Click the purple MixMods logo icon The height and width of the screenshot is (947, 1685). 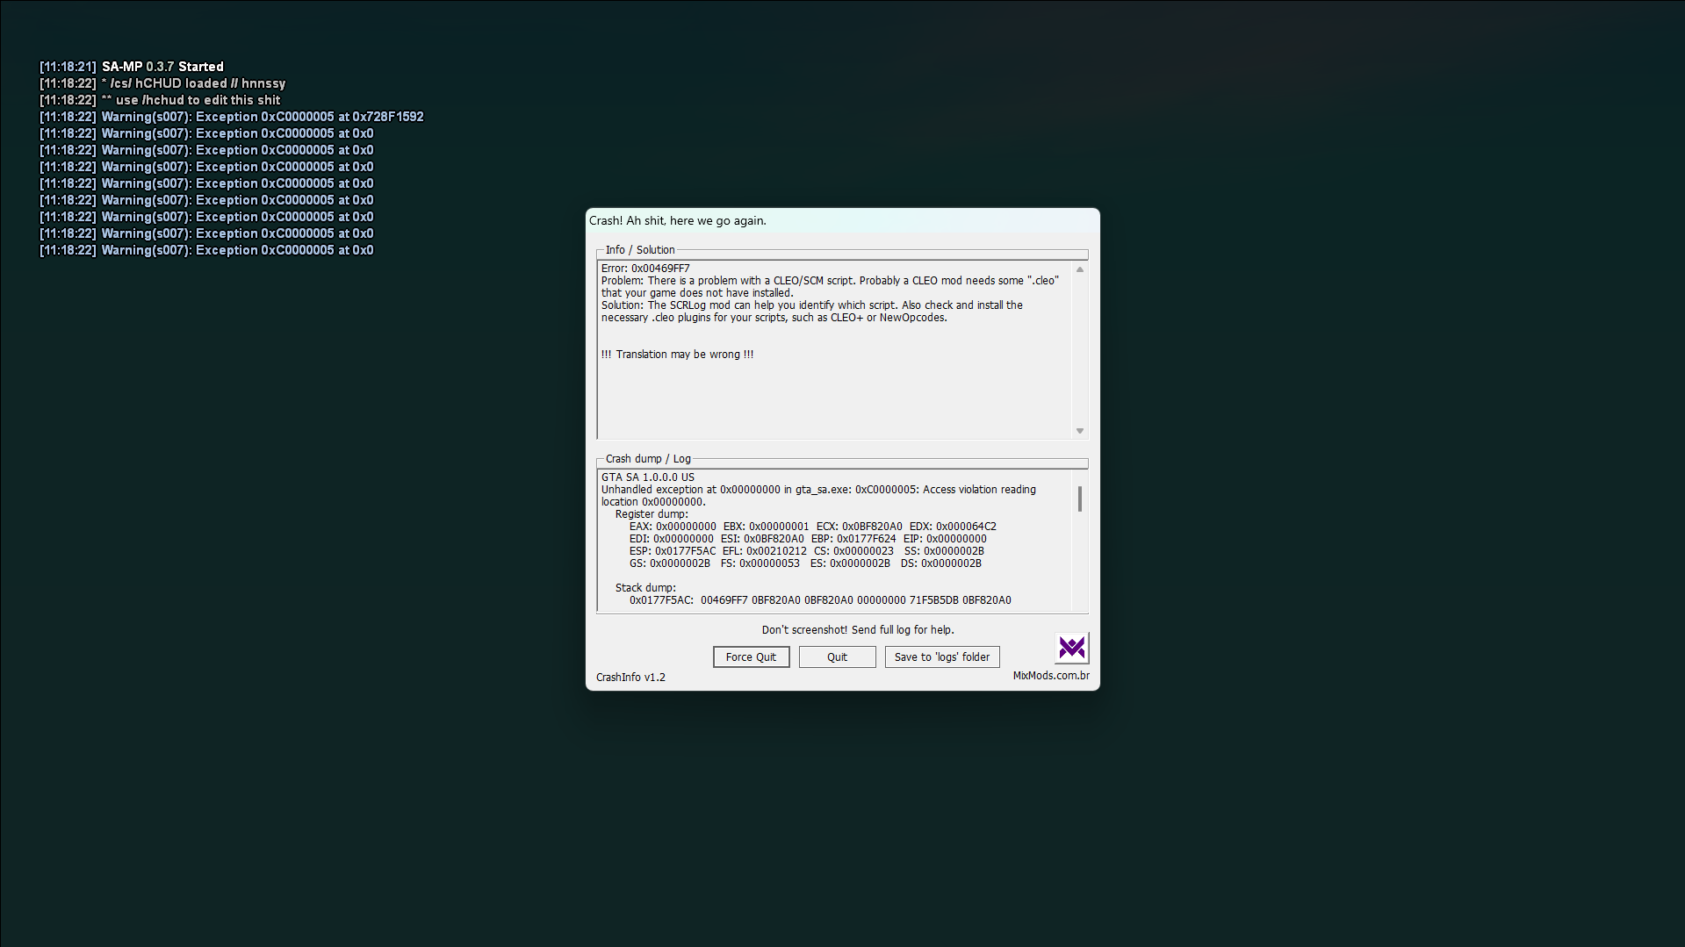pos(1071,648)
